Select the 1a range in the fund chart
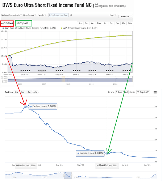 click(105, 23)
